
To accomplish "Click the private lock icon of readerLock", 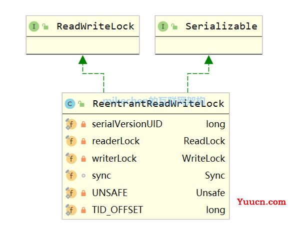I will coord(83,141).
